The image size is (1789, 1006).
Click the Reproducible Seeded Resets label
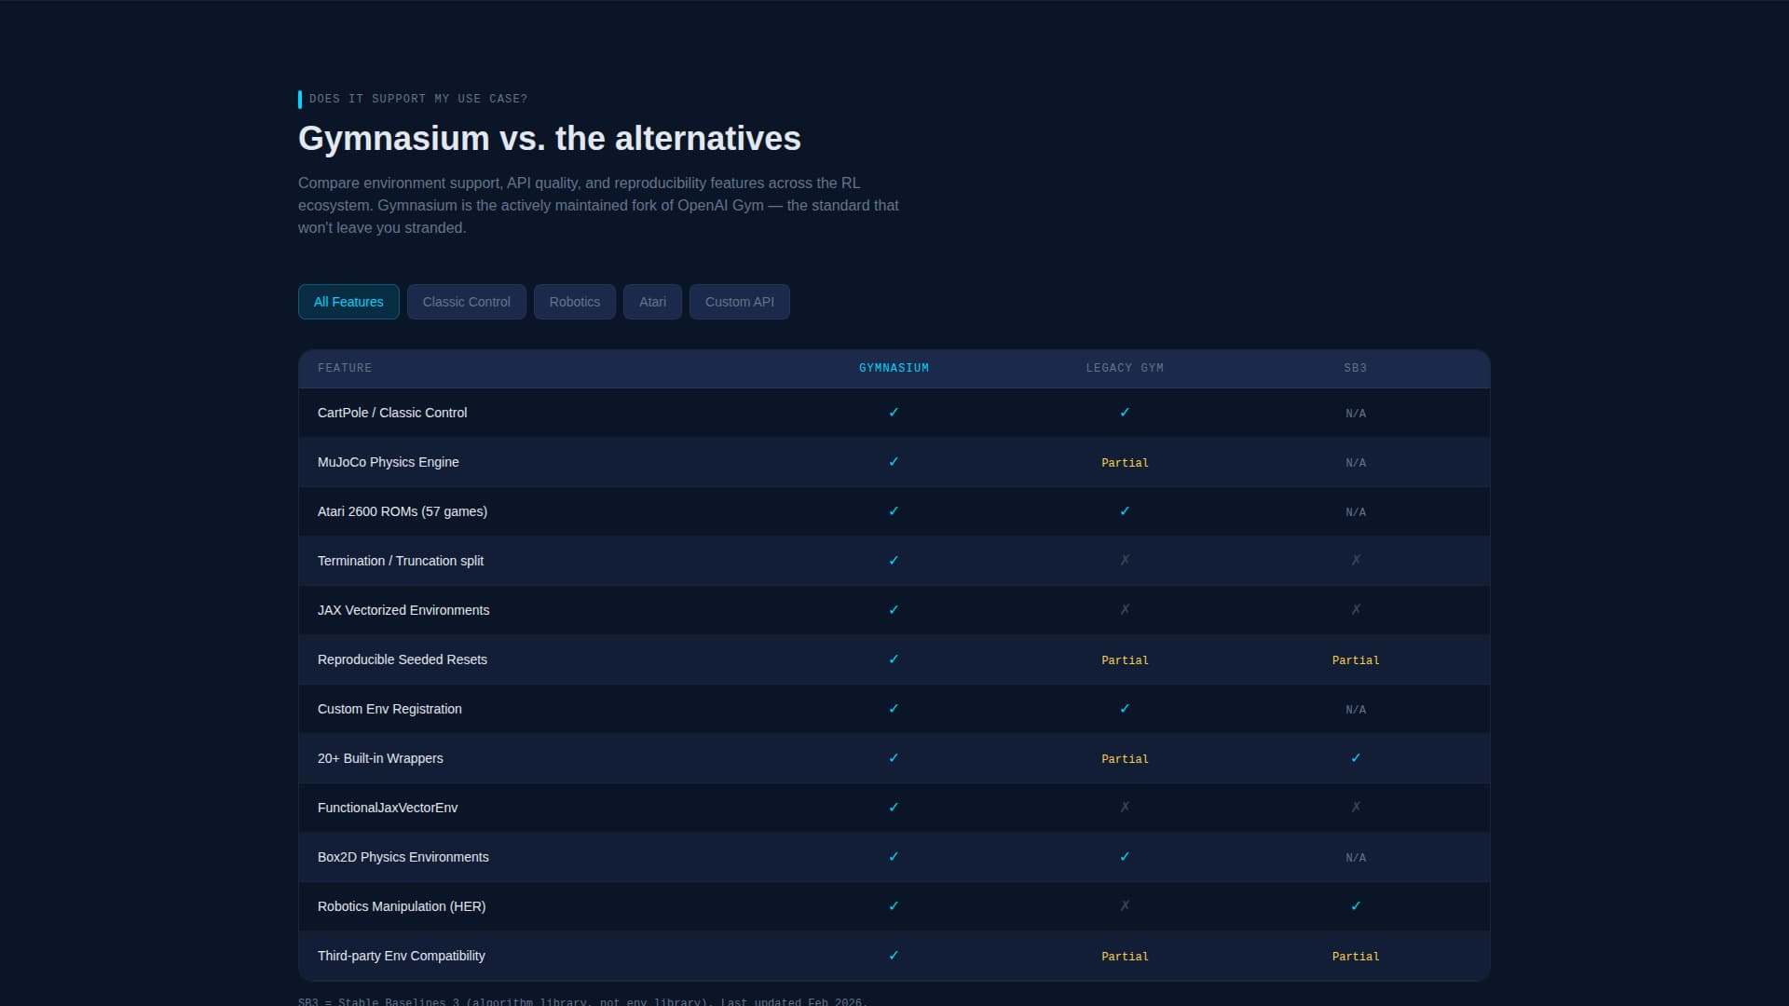pos(403,659)
